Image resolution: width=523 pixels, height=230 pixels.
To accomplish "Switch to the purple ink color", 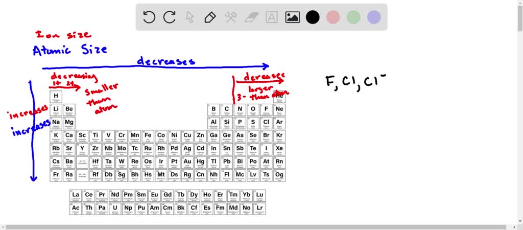I will (374, 17).
